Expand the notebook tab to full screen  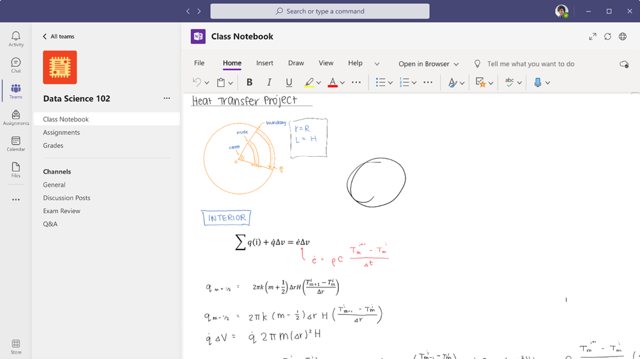click(x=593, y=36)
